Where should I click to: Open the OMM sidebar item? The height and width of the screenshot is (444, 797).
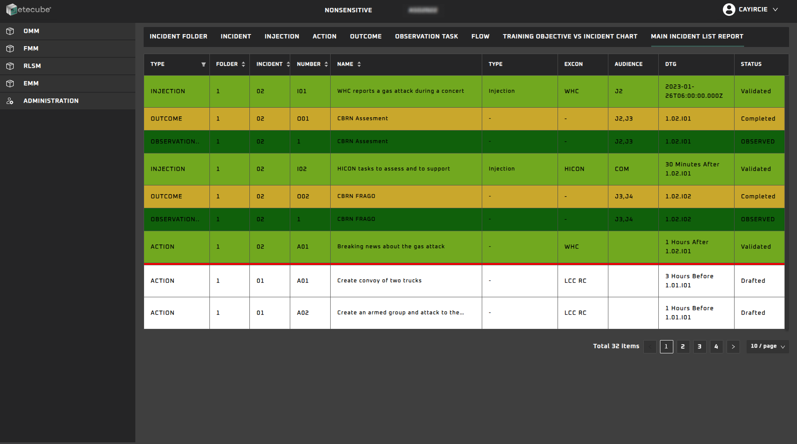coord(67,31)
